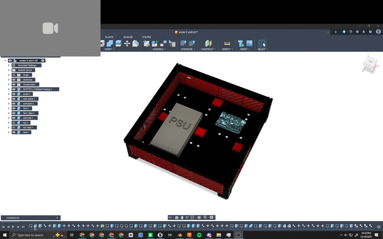The width and height of the screenshot is (383, 239).
Task: Open the Modify dropdown menu
Action: click(x=108, y=49)
